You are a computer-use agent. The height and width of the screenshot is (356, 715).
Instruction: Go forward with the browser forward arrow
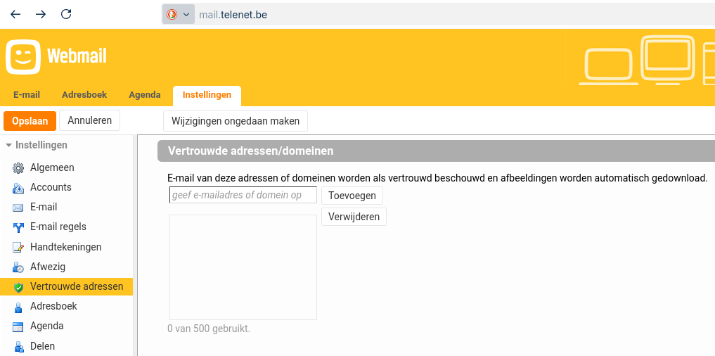[x=41, y=14]
